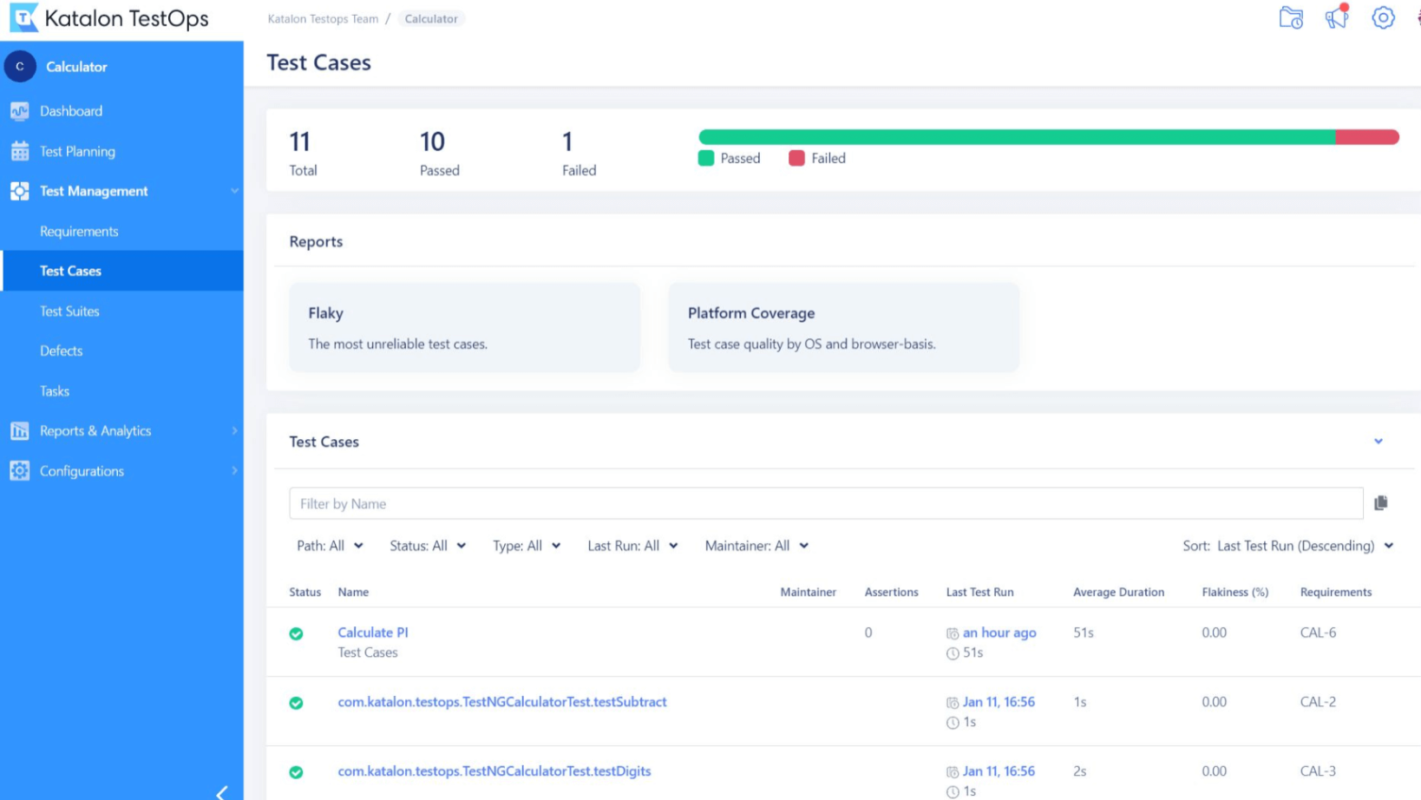The width and height of the screenshot is (1421, 800).
Task: Click the Reports & Analytics chart icon
Action: coord(20,430)
